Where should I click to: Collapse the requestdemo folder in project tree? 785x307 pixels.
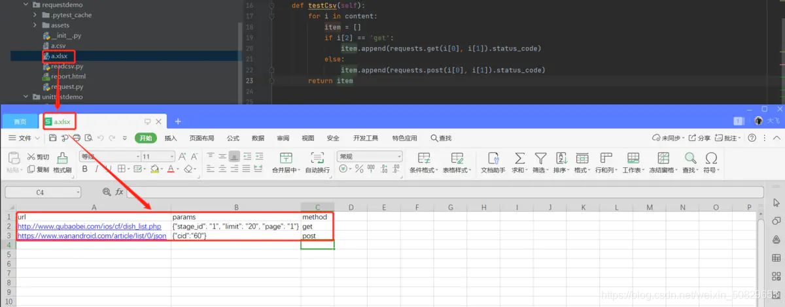[x=26, y=5]
